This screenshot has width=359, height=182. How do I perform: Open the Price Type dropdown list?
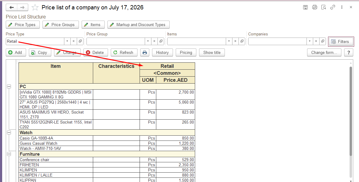(67, 41)
